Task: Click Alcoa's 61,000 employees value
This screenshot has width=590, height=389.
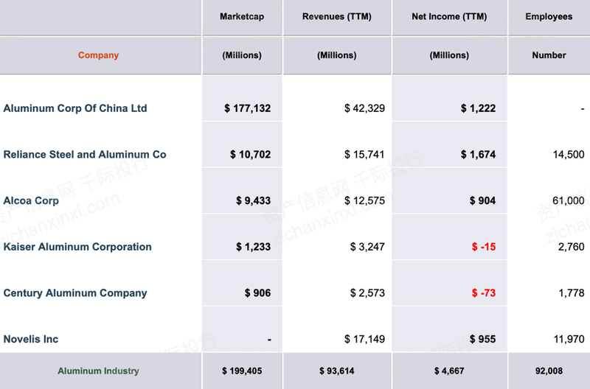Action: pos(566,200)
